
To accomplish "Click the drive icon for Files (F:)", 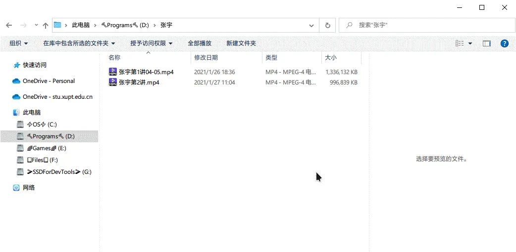I will pyautogui.click(x=20, y=160).
